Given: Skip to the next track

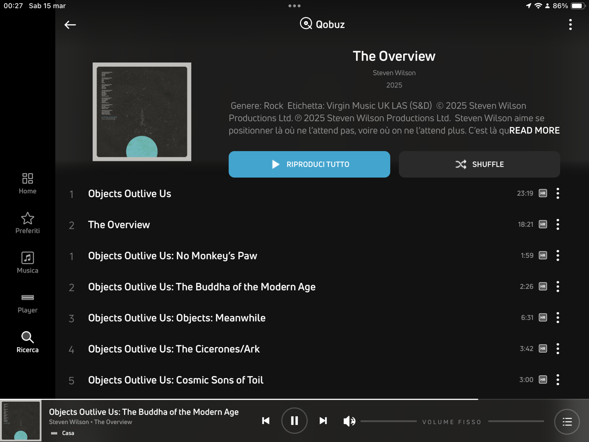Looking at the screenshot, I should click(323, 421).
